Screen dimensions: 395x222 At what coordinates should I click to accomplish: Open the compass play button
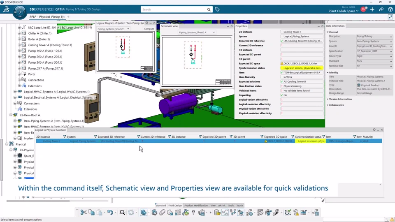click(20, 12)
